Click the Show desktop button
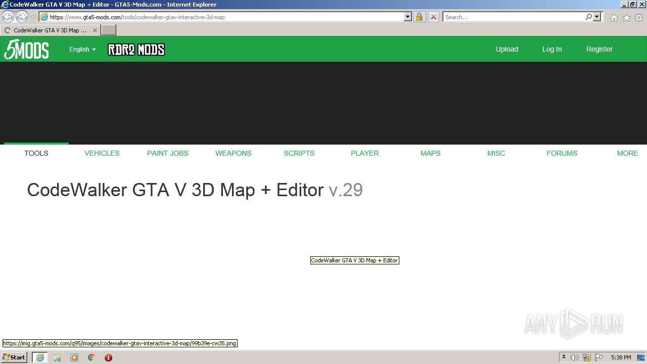This screenshot has height=364, width=647. (x=641, y=357)
